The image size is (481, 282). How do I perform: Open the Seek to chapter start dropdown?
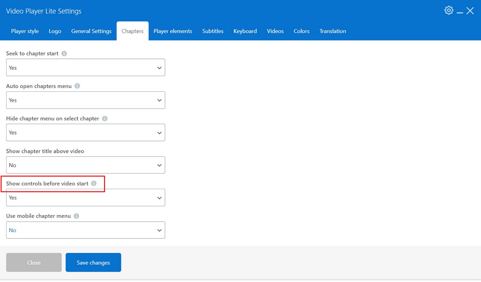[x=86, y=68]
